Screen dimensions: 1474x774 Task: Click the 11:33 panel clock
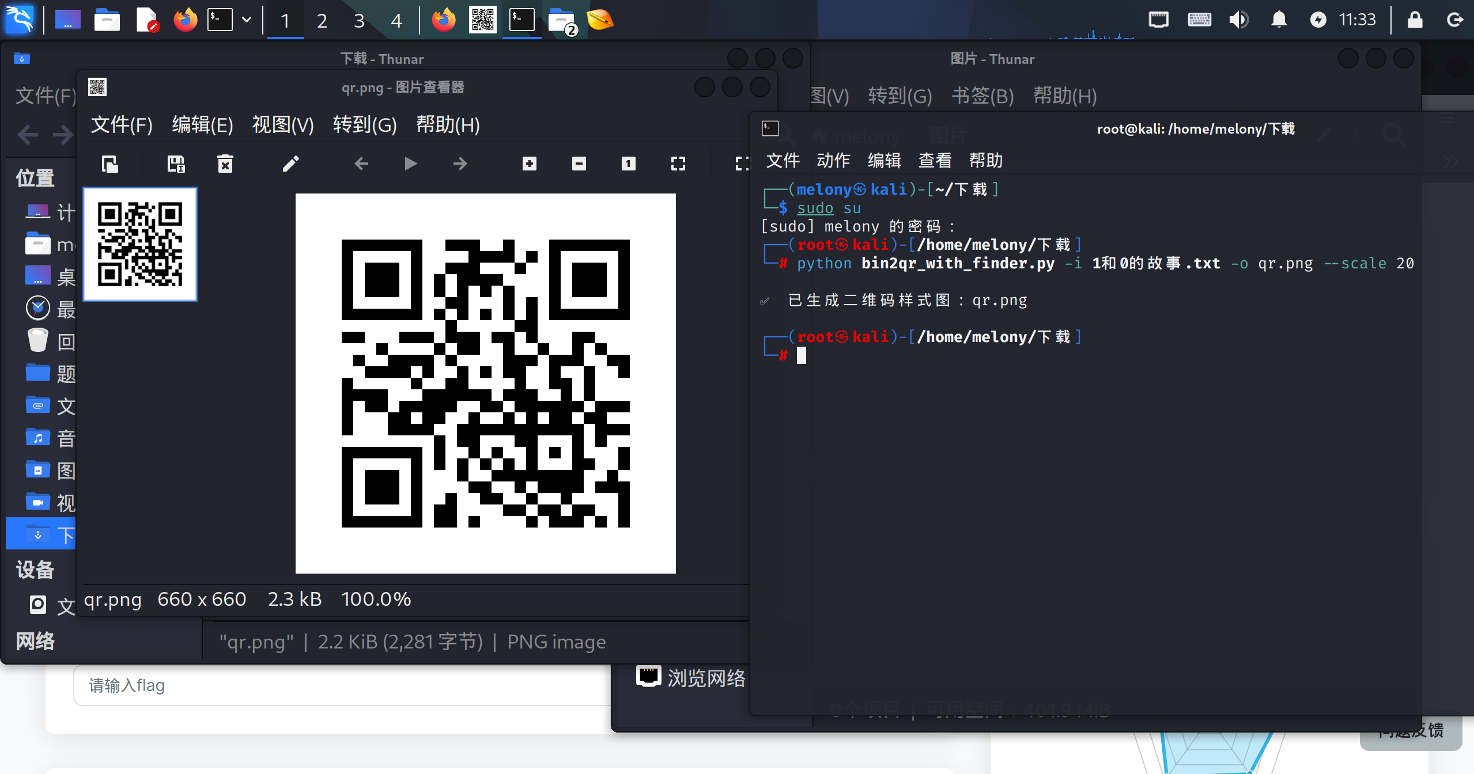(1358, 20)
